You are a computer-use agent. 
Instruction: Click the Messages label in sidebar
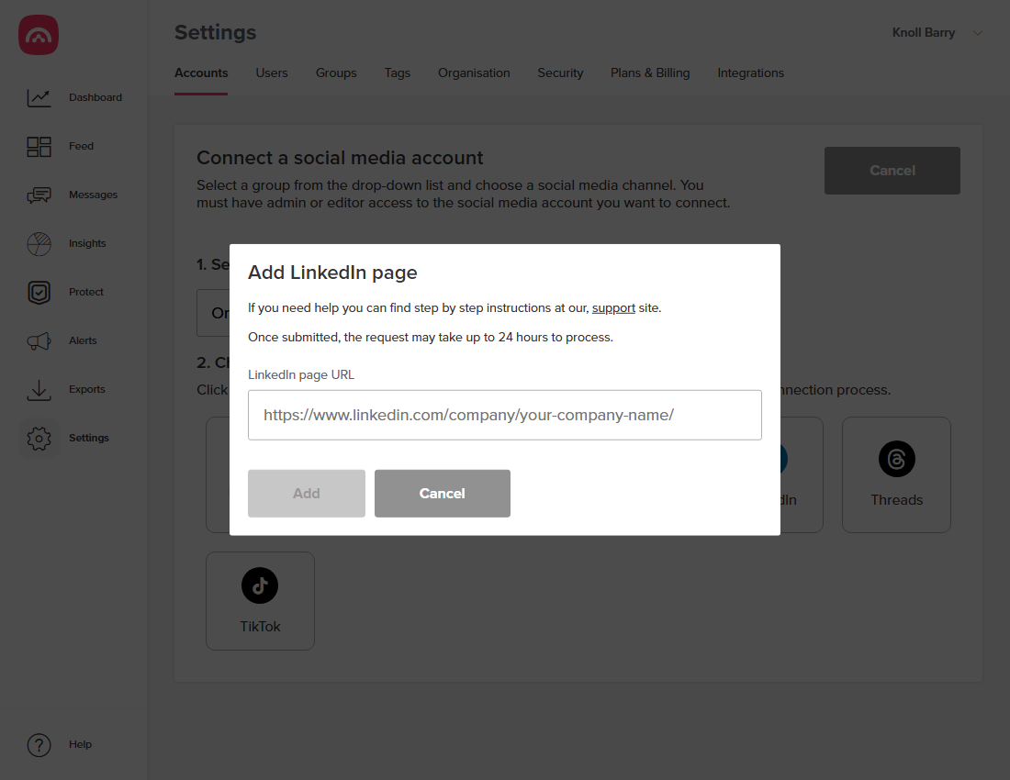(x=94, y=195)
